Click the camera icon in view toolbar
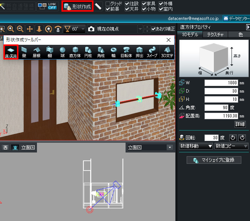This screenshot has height=221, width=250. pyautogui.click(x=91, y=29)
